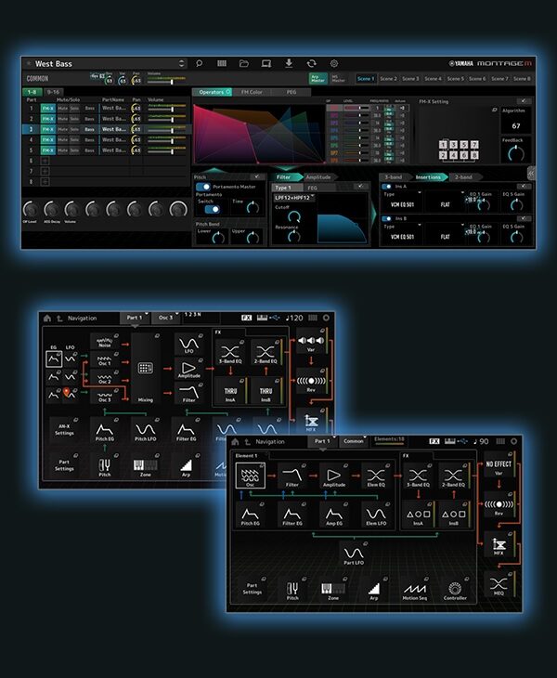Open the folder icon in top toolbar
The image size is (557, 678).
click(244, 63)
